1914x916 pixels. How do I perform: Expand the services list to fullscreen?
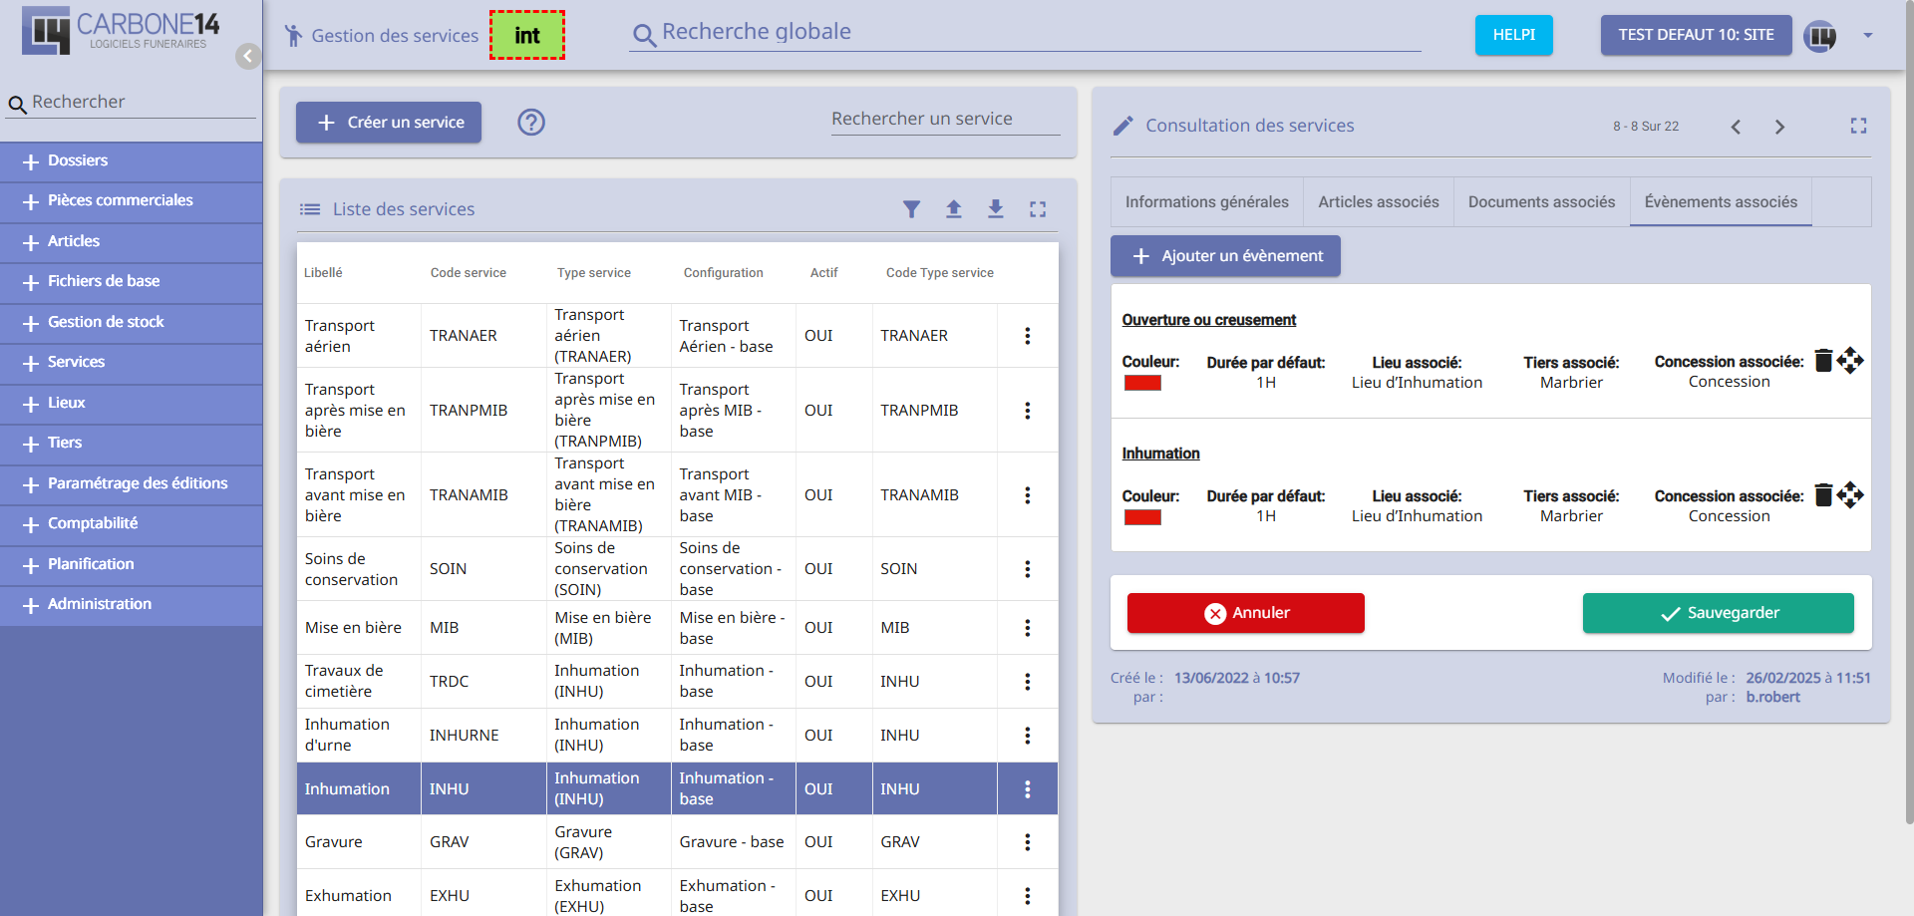[1038, 209]
